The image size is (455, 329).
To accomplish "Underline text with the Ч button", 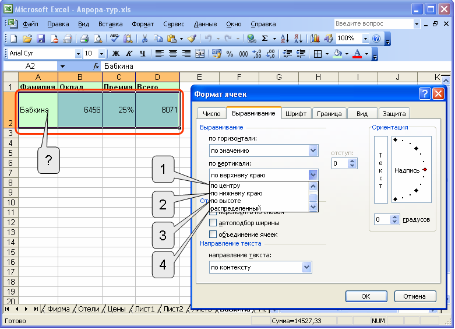I will (x=143, y=54).
